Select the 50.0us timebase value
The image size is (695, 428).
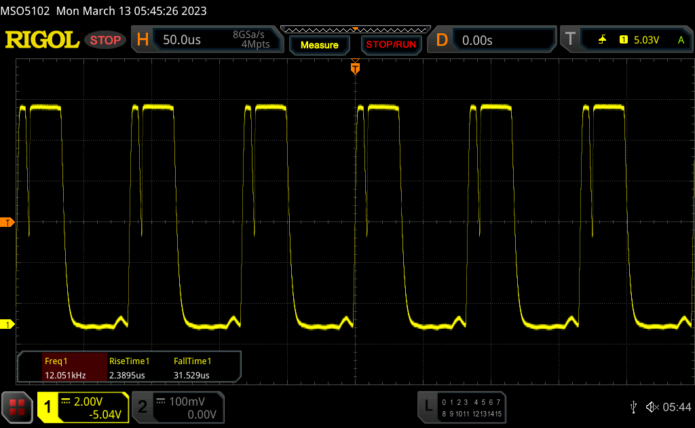pyautogui.click(x=182, y=40)
